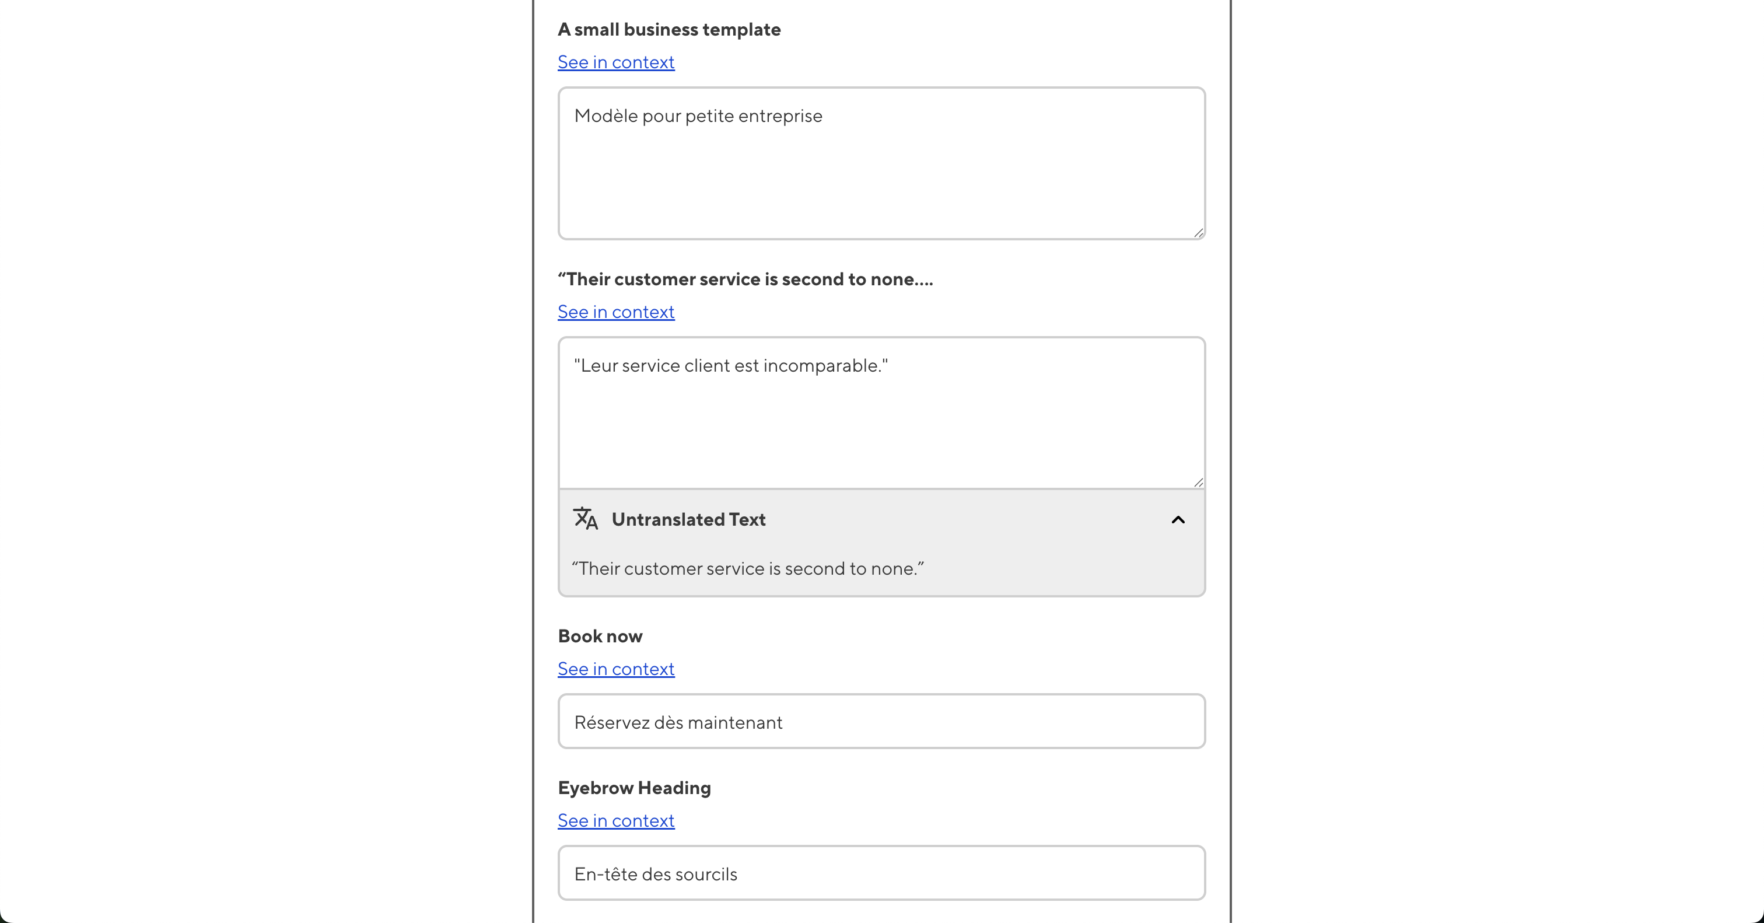Image resolution: width=1764 pixels, height=923 pixels.
Task: Click the A small business template heading
Action: tap(668, 29)
